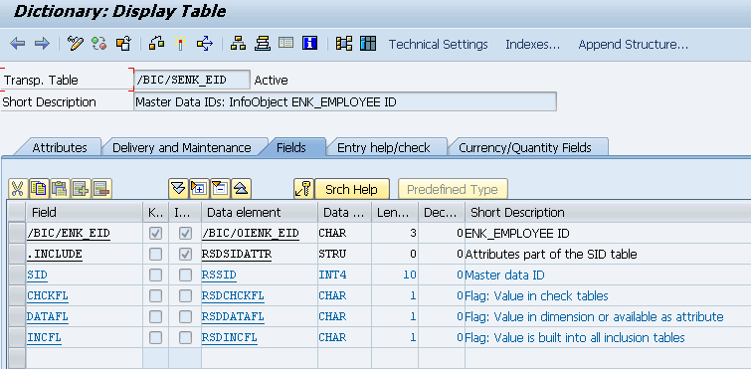The width and height of the screenshot is (751, 369).
Task: Click the Field column header
Action: pyautogui.click(x=84, y=212)
